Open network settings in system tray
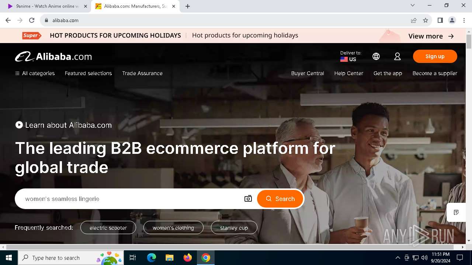The height and width of the screenshot is (265, 472). (416, 258)
